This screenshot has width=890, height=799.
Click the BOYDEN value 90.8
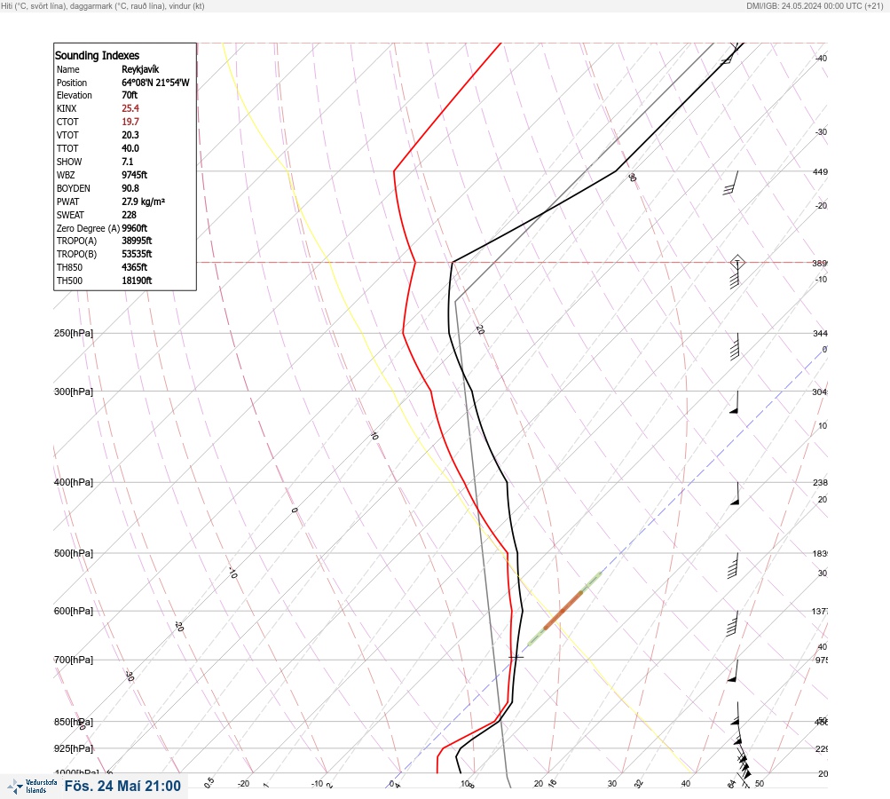130,188
